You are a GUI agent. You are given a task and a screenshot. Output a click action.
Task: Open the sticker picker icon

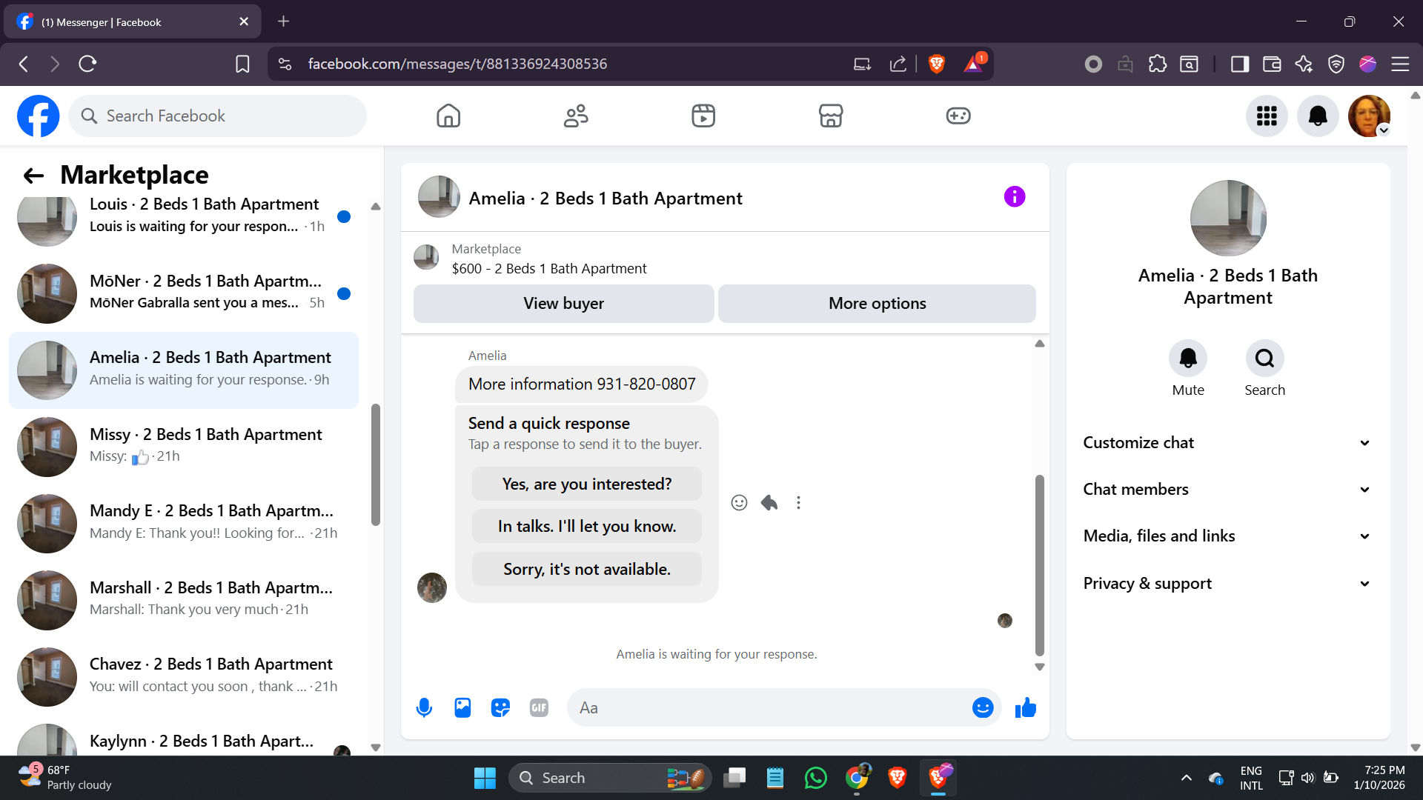pyautogui.click(x=501, y=708)
